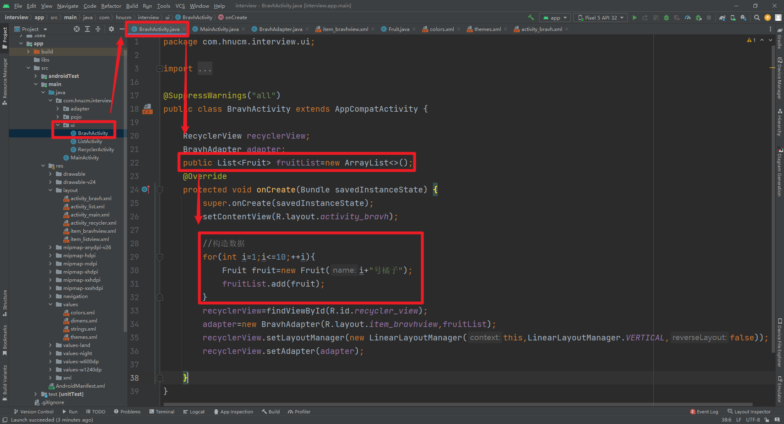784x424 pixels.
Task: Toggle Resource Manager tool window
Action: tap(4, 81)
